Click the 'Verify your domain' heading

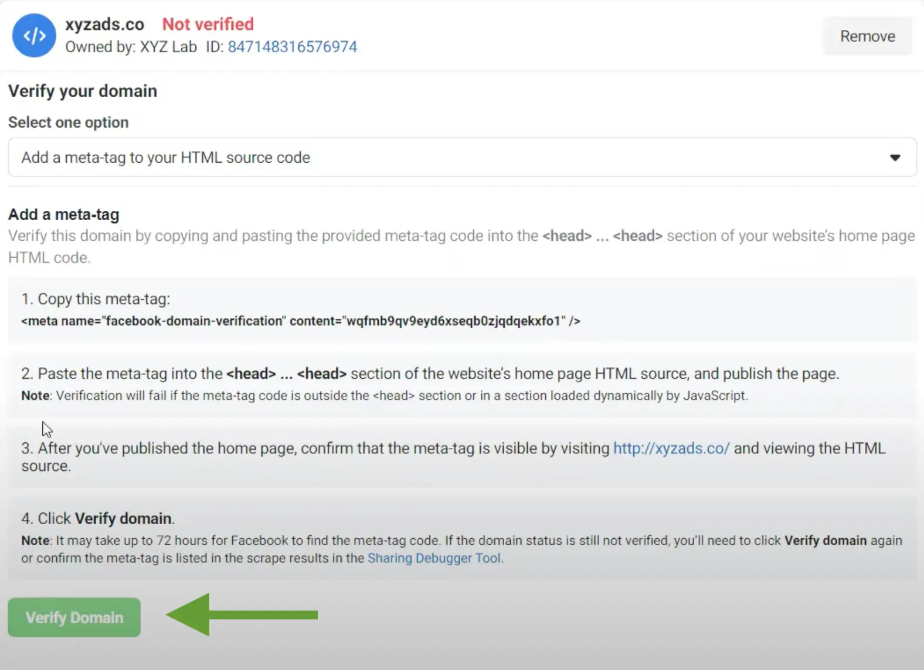83,91
